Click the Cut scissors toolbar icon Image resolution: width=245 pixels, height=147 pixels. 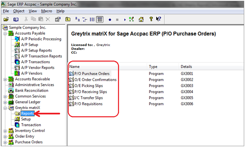click(26, 19)
